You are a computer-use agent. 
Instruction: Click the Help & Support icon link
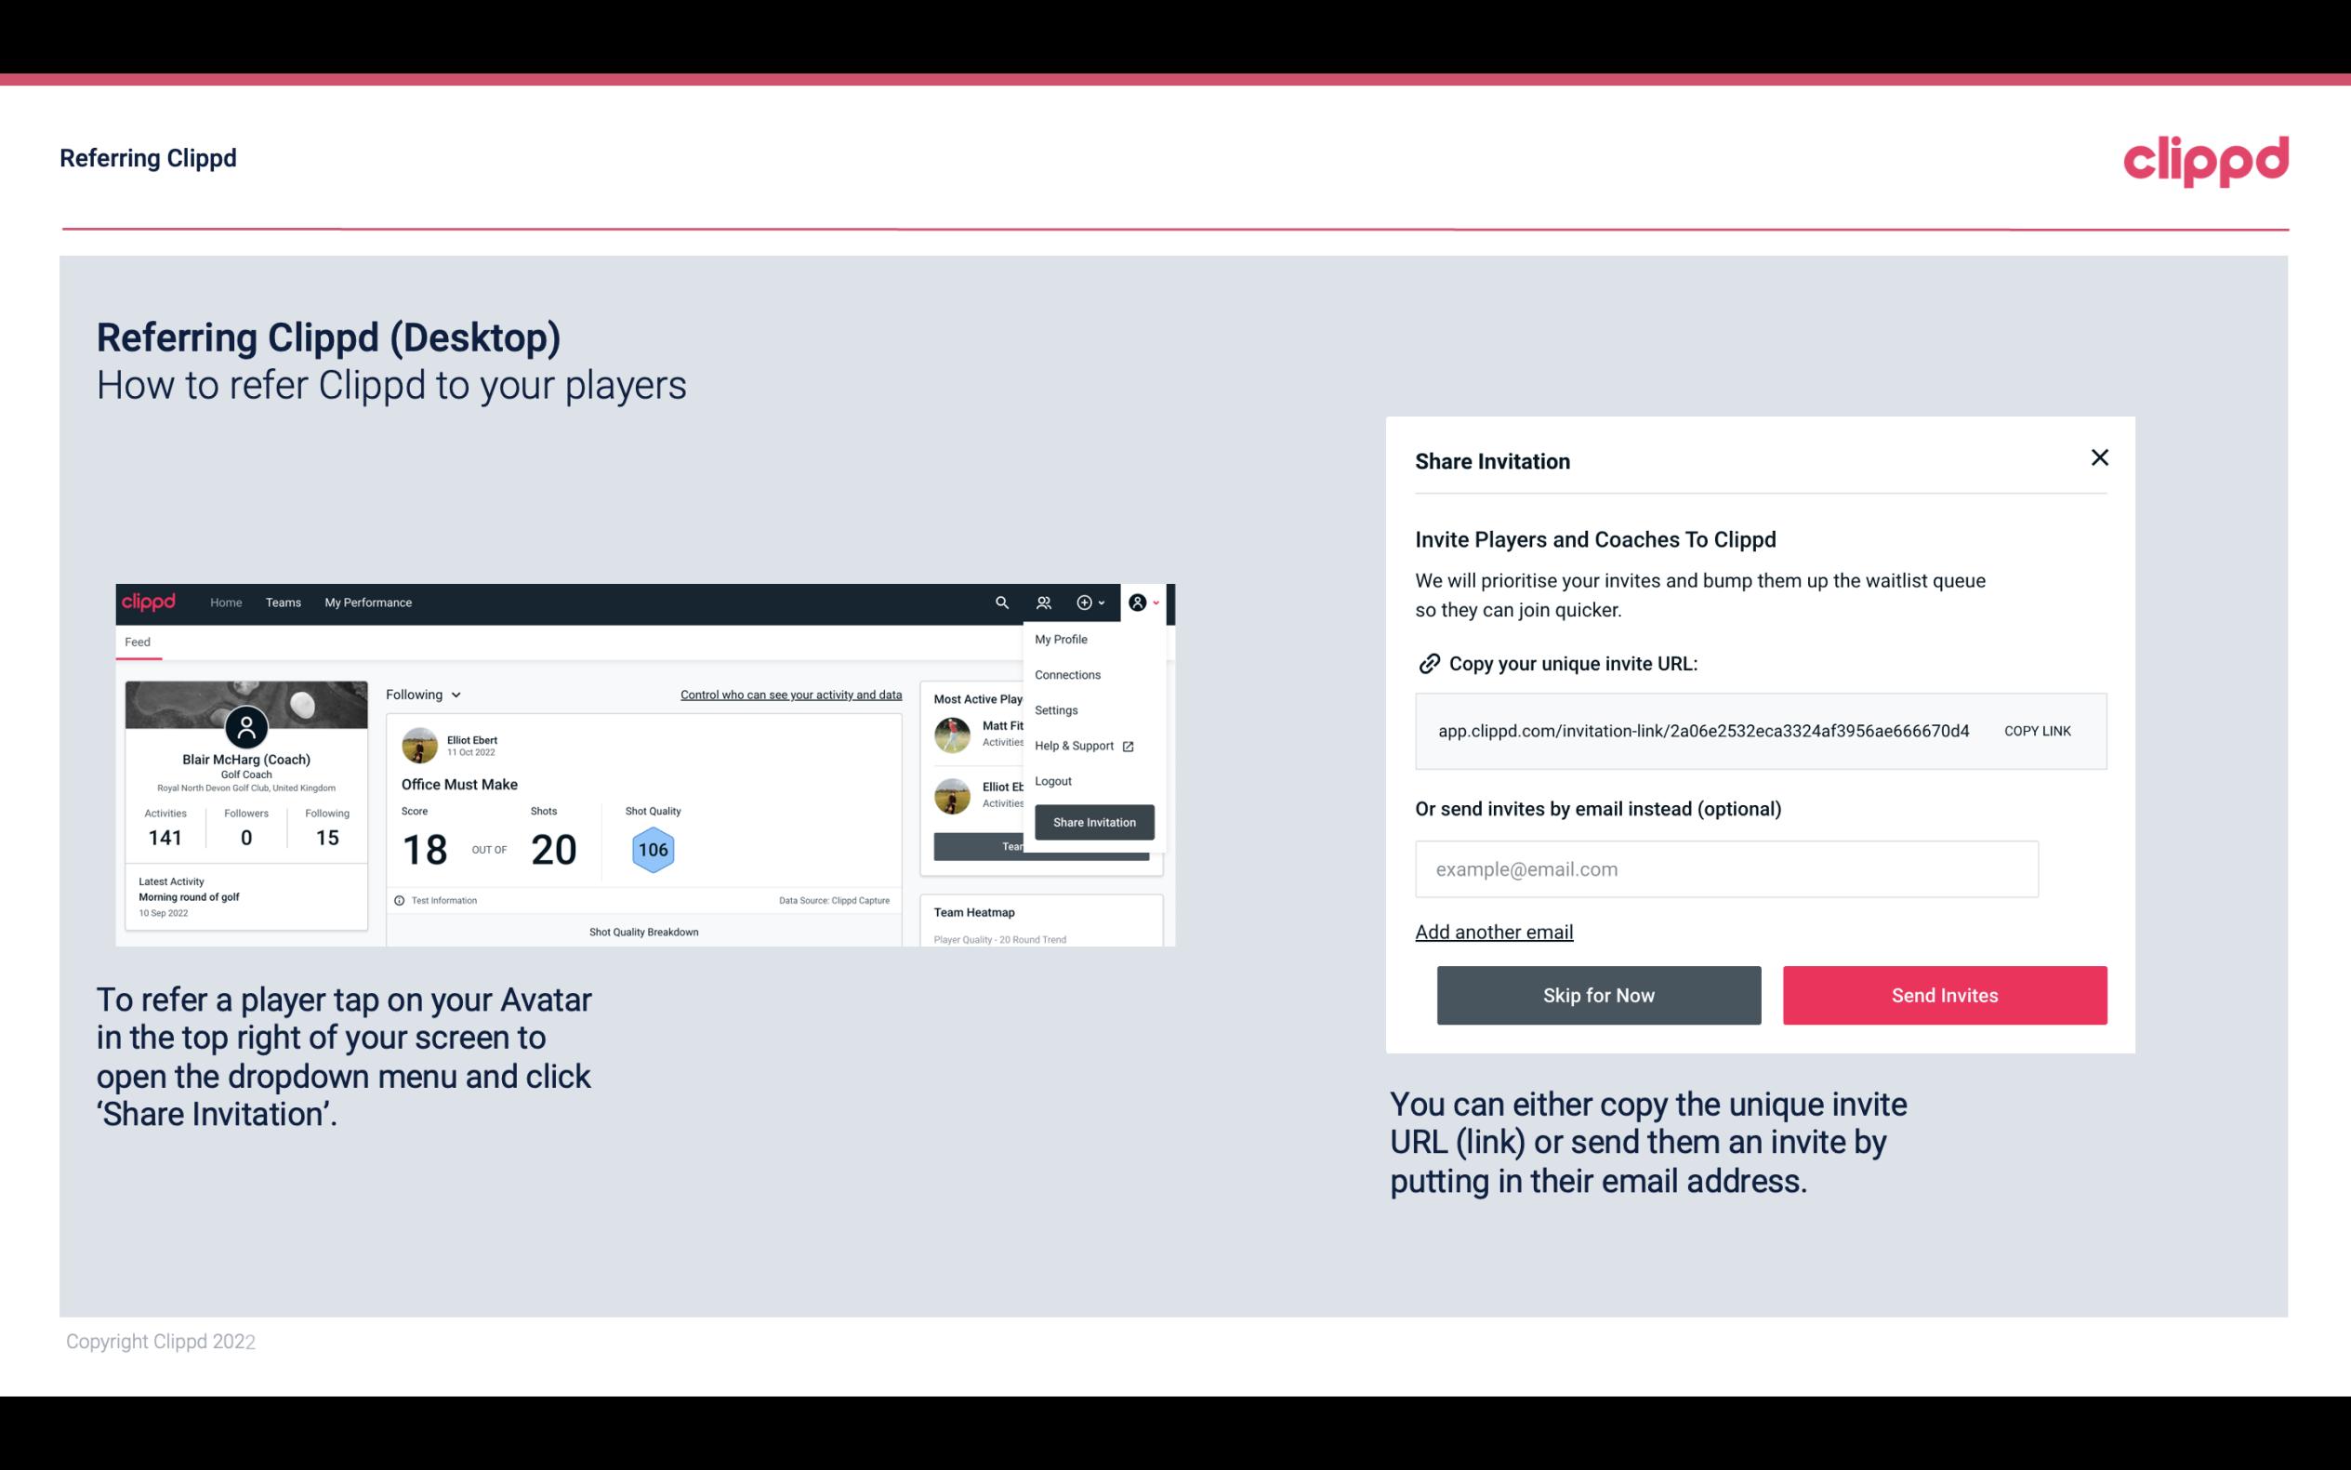click(x=1126, y=745)
